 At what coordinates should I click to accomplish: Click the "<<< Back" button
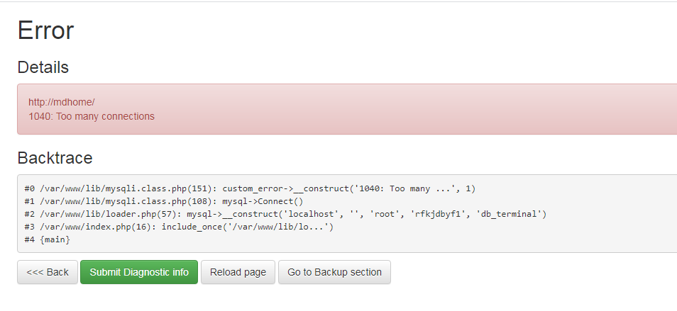tap(48, 272)
